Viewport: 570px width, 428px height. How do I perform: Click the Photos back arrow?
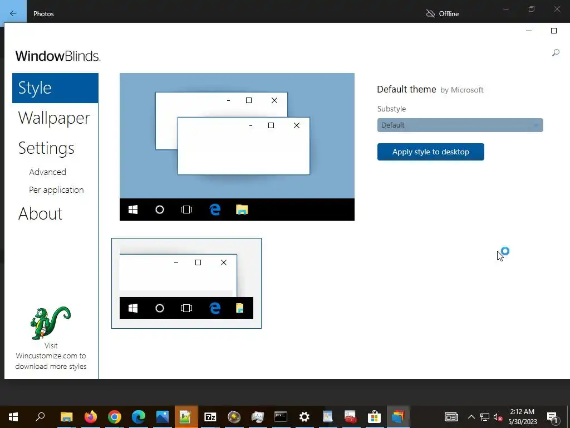(13, 13)
